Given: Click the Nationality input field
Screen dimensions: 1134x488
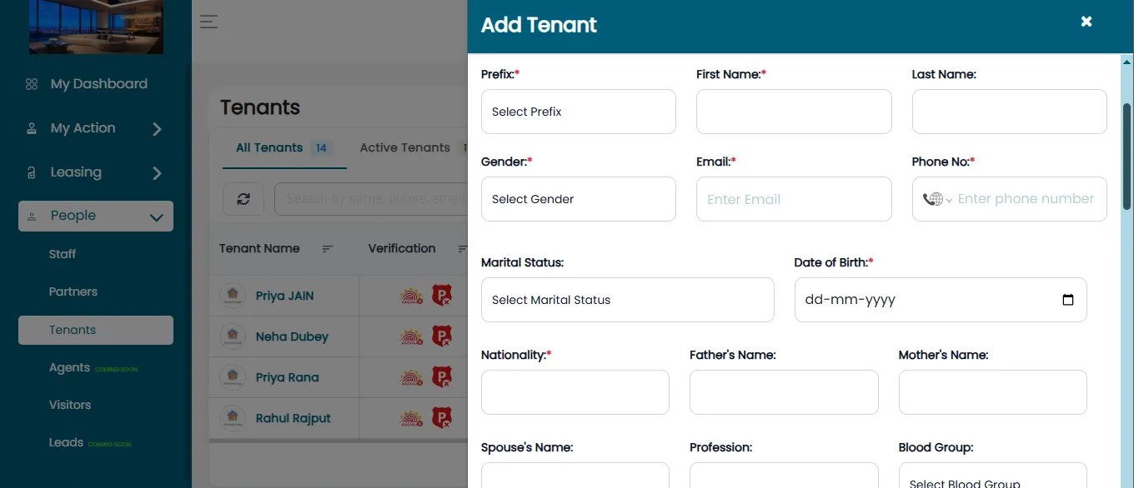Looking at the screenshot, I should coord(575,392).
